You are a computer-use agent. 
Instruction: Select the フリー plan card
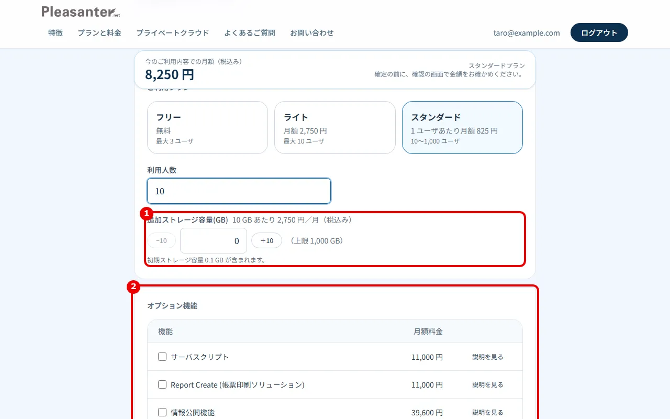(x=207, y=127)
